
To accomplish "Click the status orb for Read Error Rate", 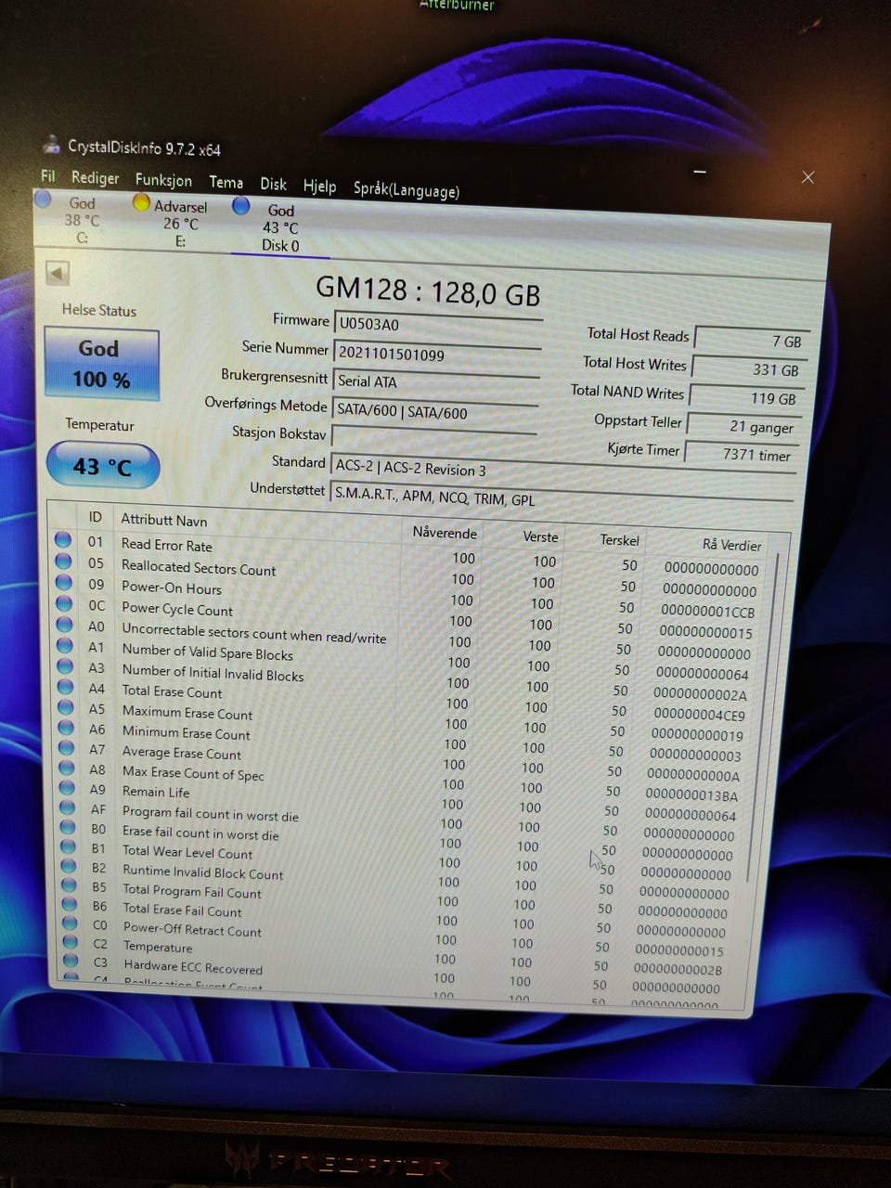I will (63, 539).
